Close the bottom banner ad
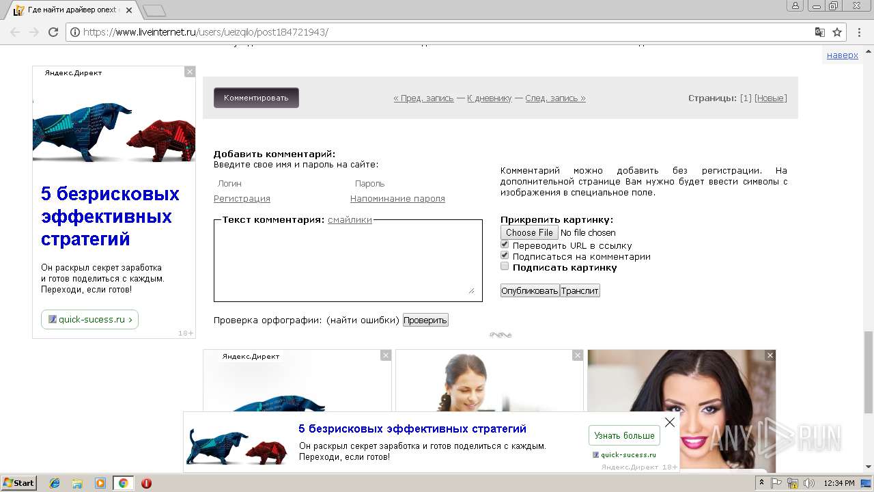 pos(670,422)
